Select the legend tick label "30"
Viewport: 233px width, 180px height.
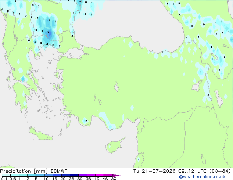coord(80,179)
